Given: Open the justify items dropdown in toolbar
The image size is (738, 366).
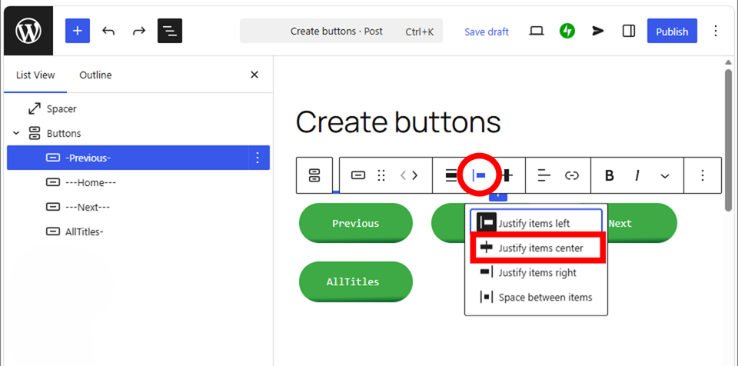Looking at the screenshot, I should (x=479, y=176).
